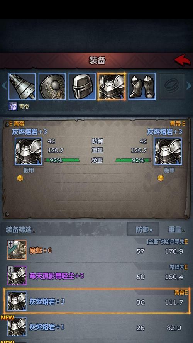Select the plate armor equipment slot
The height and width of the screenshot is (343, 193).
[112, 87]
